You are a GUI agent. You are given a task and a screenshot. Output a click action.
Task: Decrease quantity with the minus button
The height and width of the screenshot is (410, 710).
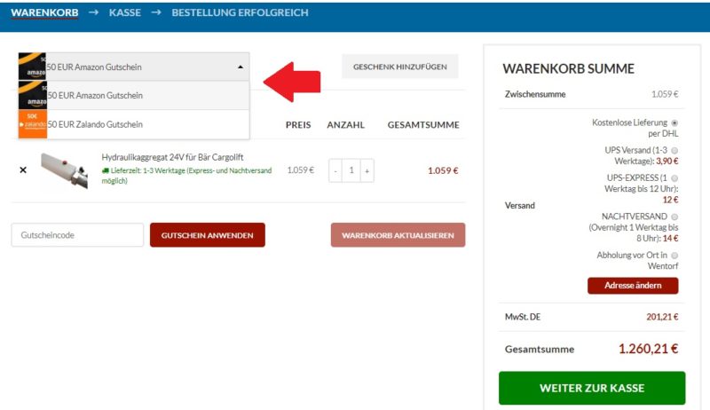tap(335, 170)
